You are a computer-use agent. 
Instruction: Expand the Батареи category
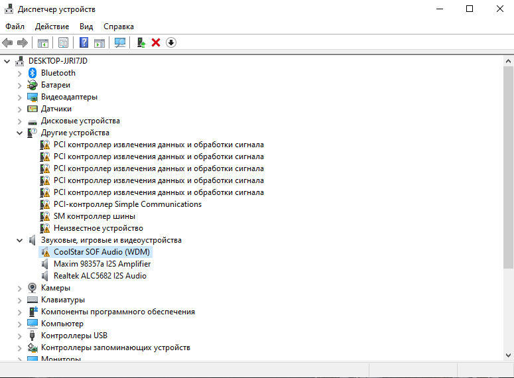[19, 85]
